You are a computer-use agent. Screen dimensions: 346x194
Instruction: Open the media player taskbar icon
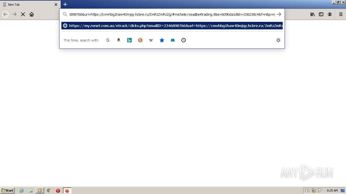(x=40, y=190)
